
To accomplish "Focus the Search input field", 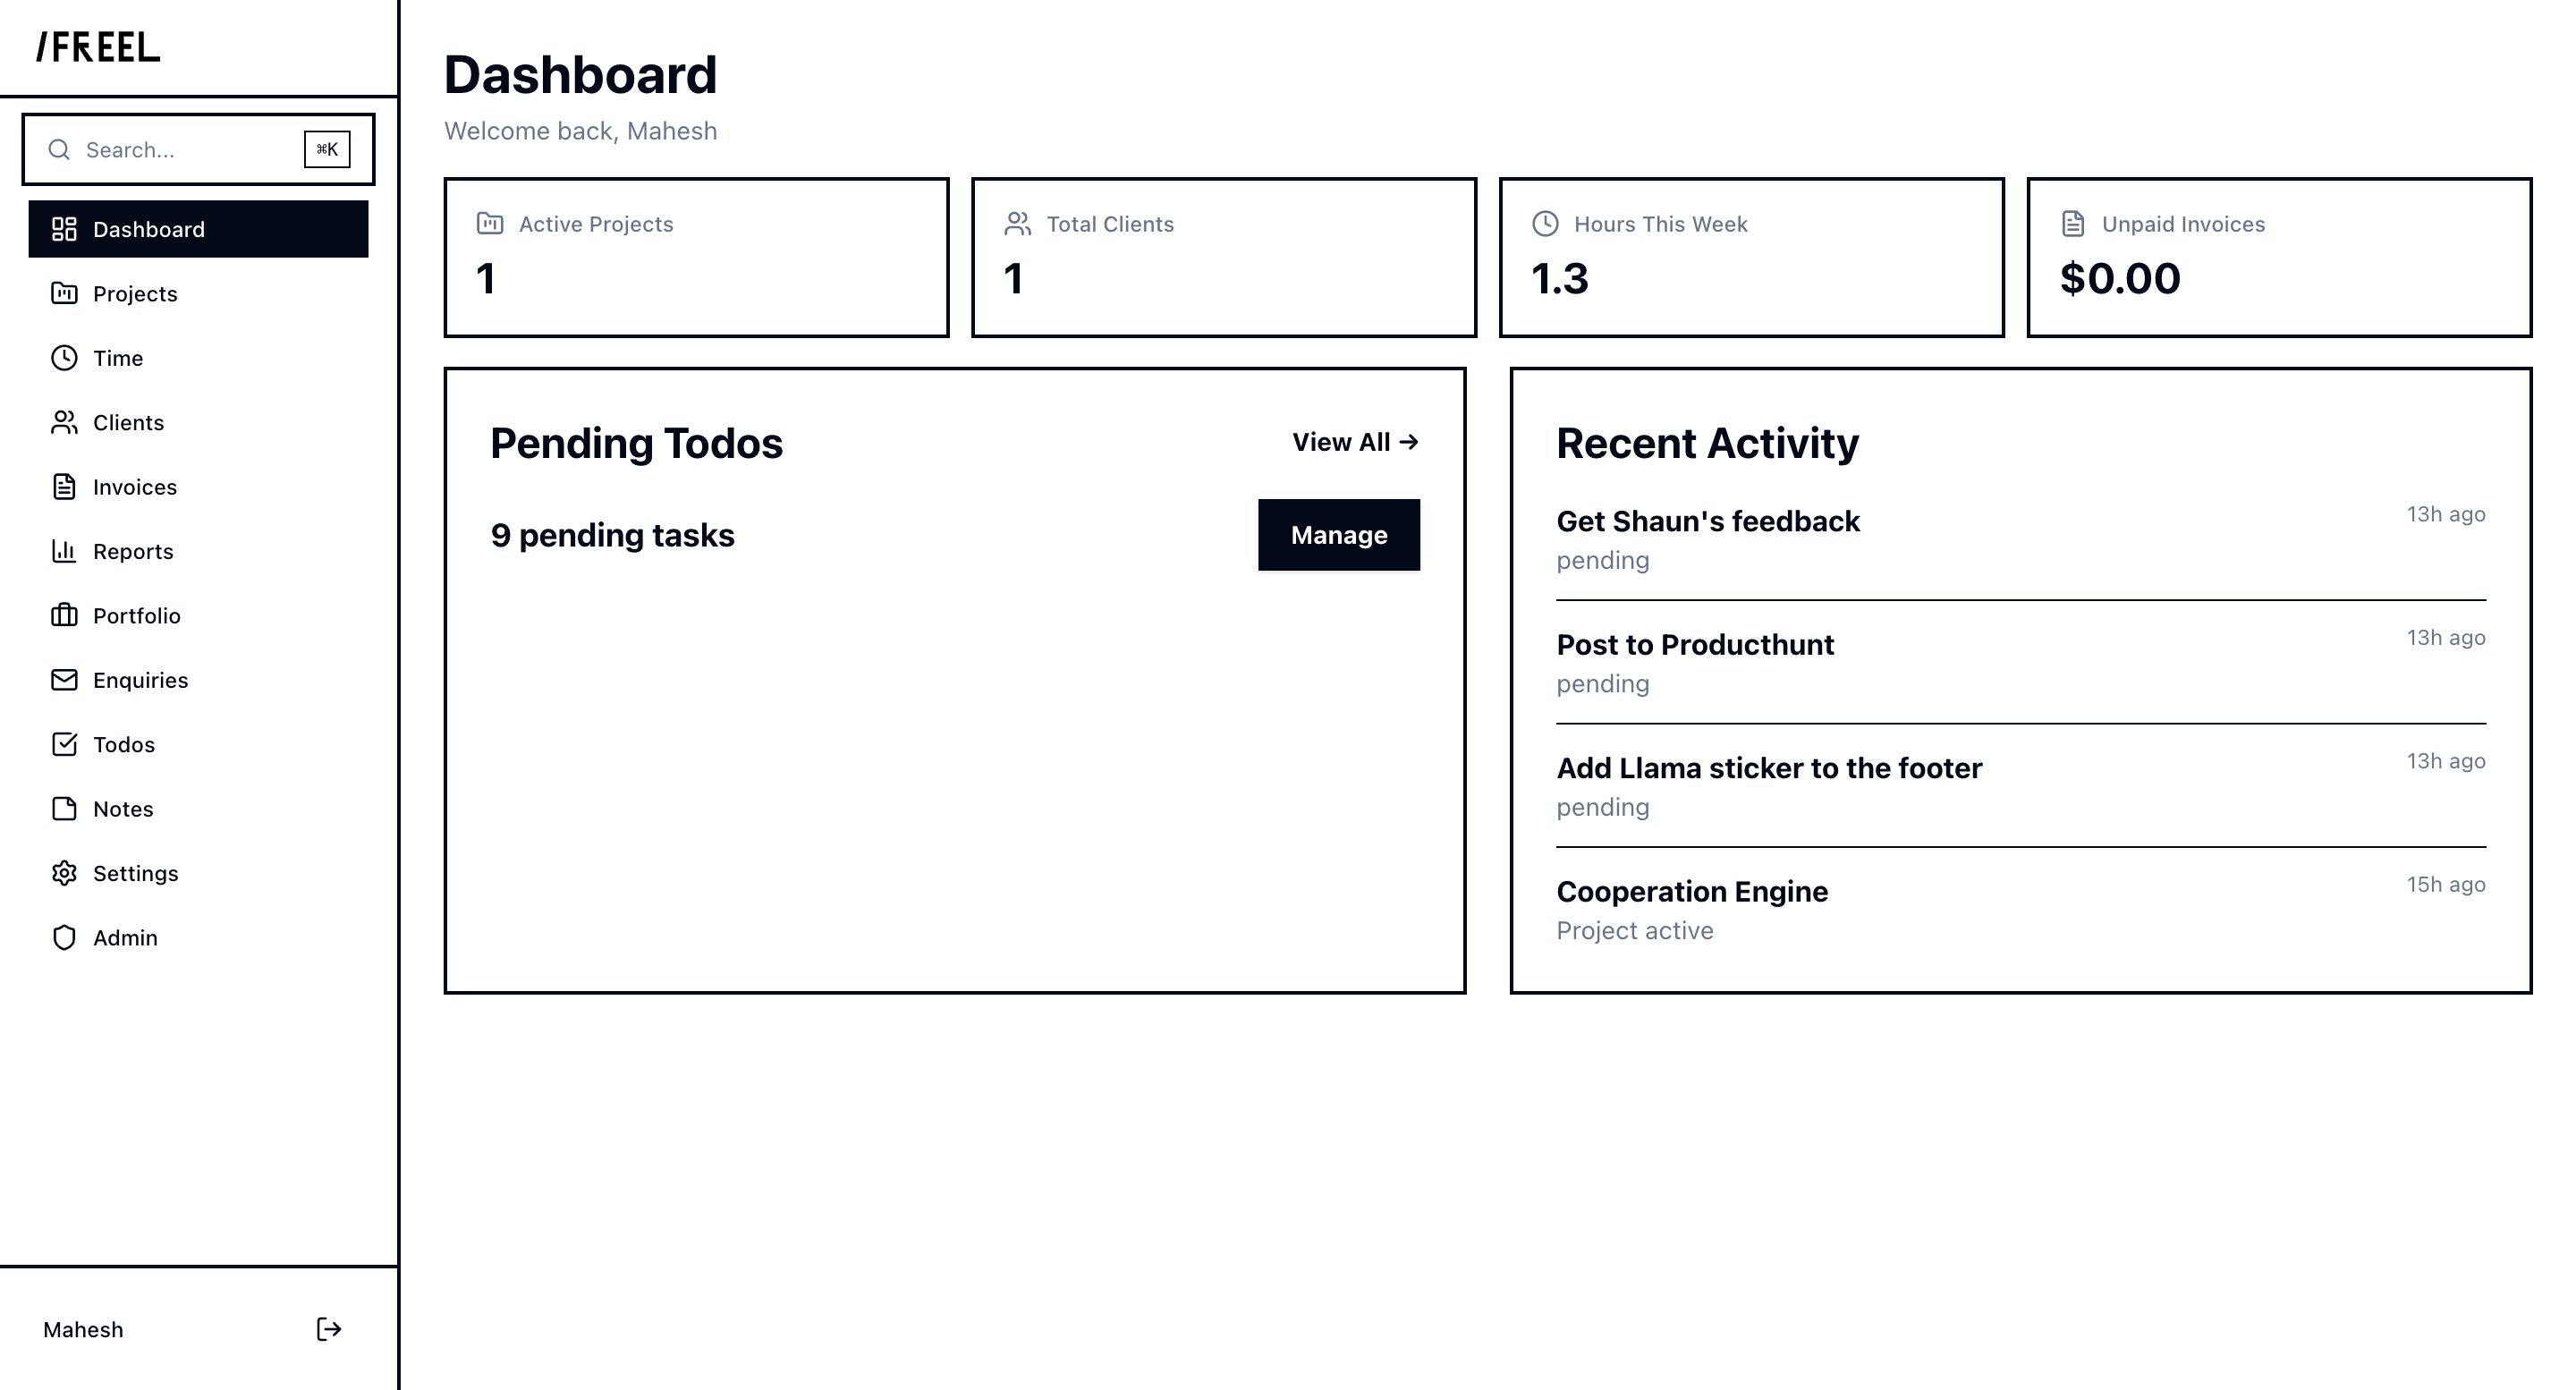I will pos(180,150).
